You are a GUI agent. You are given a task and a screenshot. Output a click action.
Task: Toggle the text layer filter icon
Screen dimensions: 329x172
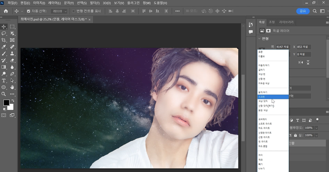click(297, 120)
